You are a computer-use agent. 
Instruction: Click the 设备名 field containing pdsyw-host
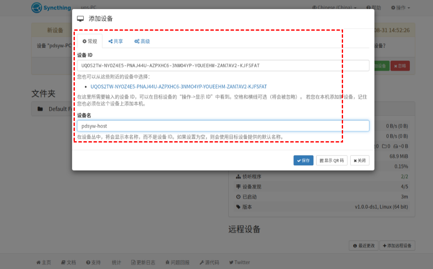pos(223,126)
